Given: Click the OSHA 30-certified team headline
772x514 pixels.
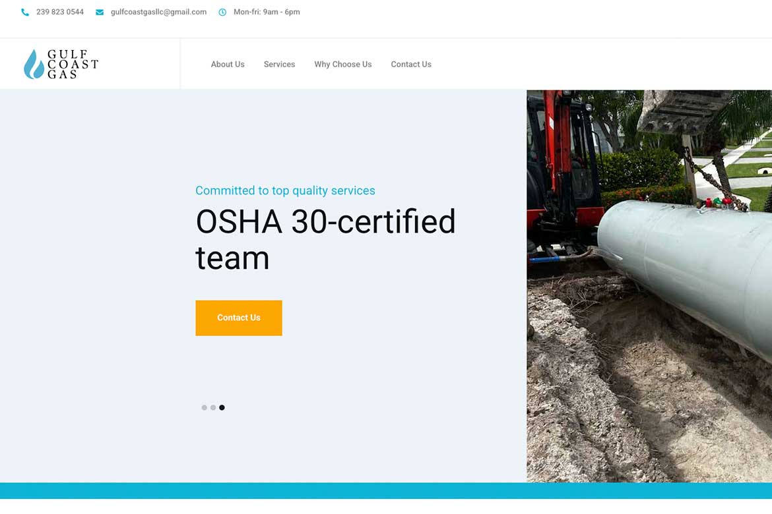Looking at the screenshot, I should (x=325, y=239).
